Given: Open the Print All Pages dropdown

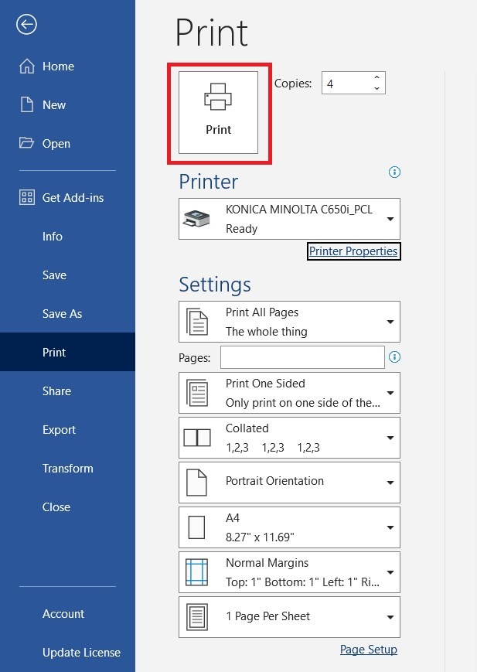Looking at the screenshot, I should 289,322.
